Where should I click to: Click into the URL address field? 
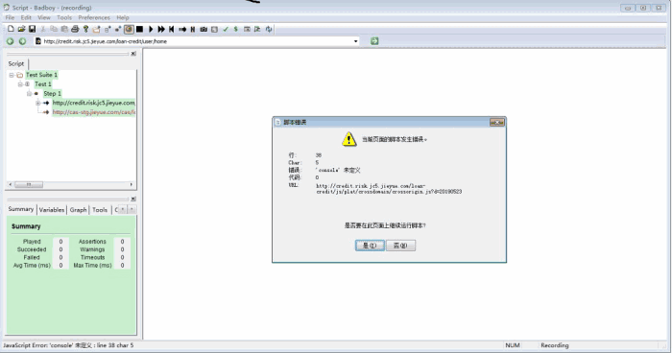[x=197, y=41]
